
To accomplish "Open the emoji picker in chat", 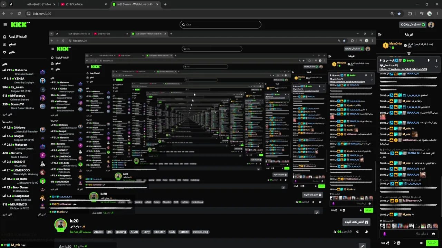I will 433,234.
